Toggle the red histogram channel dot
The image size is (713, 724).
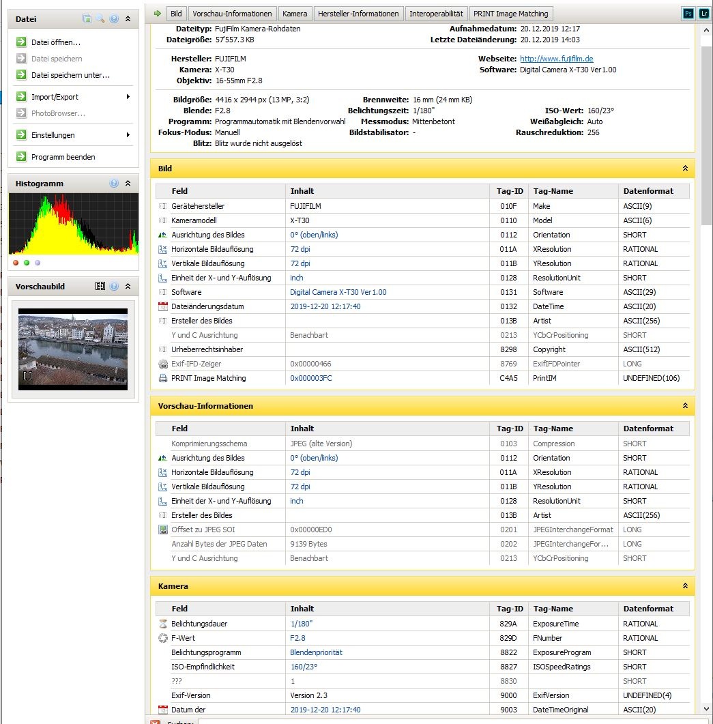point(16,263)
